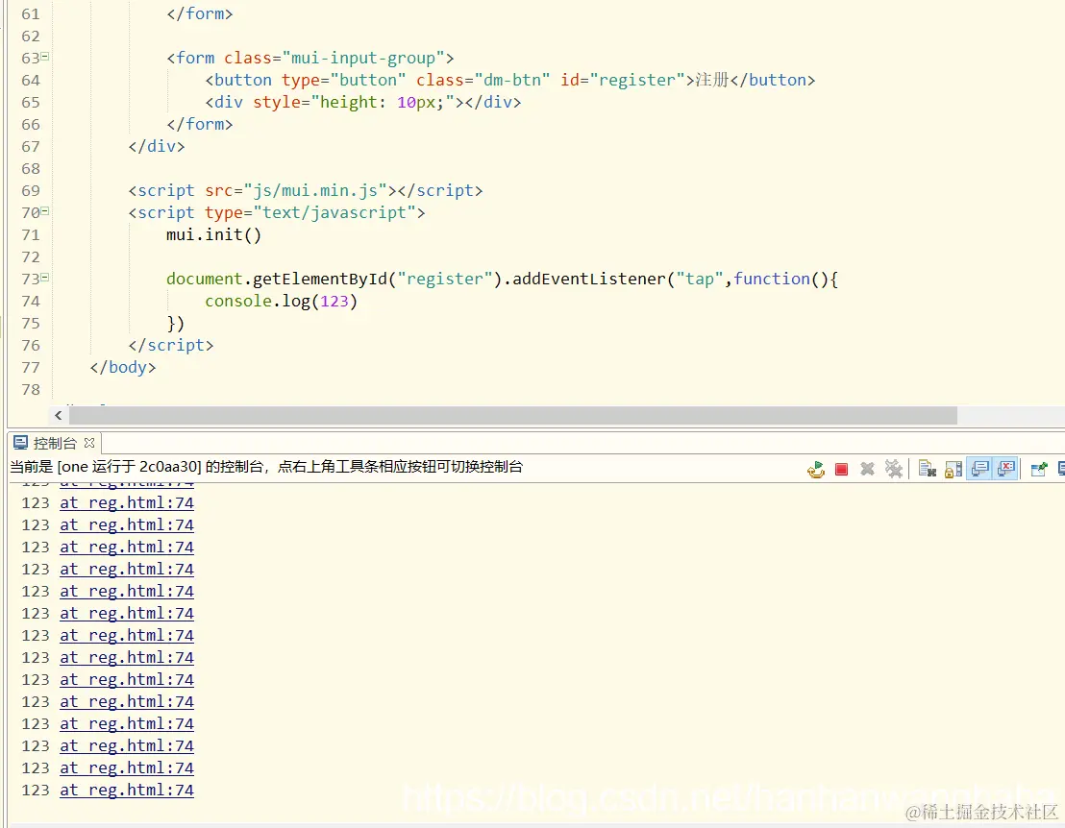Screen dimensions: 1065x828
Task: Click class="mui-input-group" on line 63
Action: click(334, 59)
